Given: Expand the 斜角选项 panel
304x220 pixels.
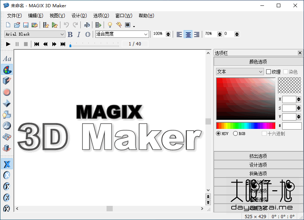Looking at the screenshot, I should pyautogui.click(x=258, y=174).
